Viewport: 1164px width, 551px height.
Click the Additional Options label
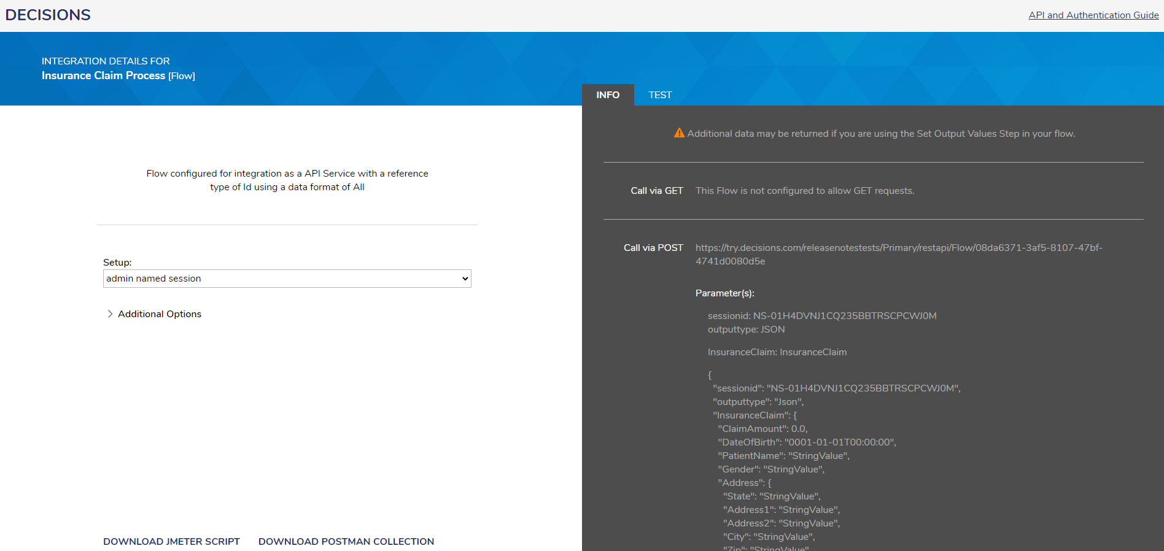[x=160, y=314]
